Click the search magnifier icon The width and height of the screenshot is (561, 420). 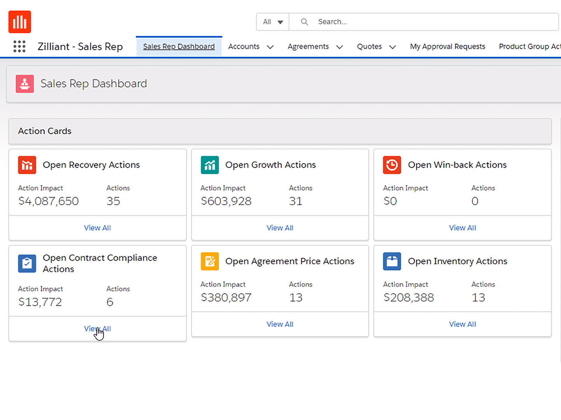point(304,22)
